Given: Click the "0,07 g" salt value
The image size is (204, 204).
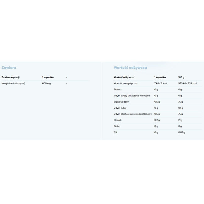Looking at the screenshot, I should coord(182,132).
